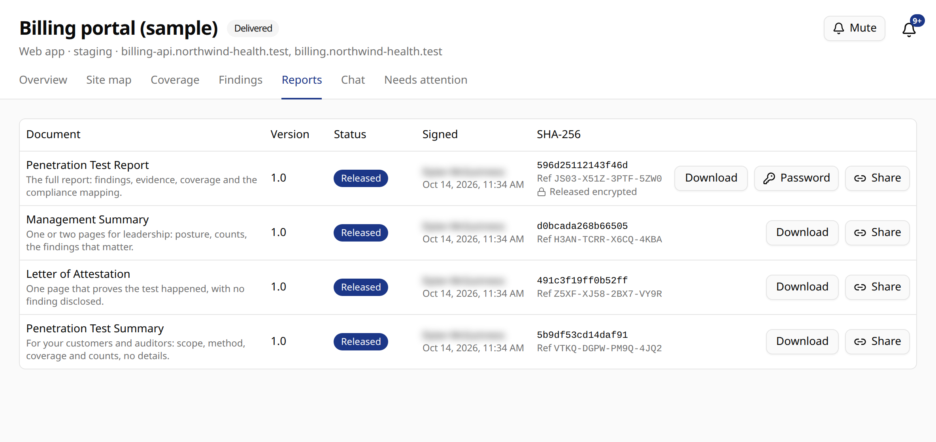Click Password for the Penetration Test Report
The height and width of the screenshot is (442, 936).
796,178
